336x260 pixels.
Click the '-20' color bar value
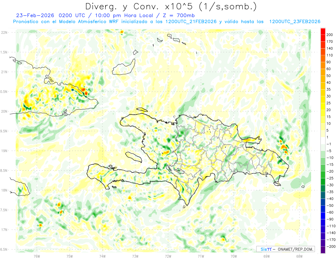pos(330,171)
